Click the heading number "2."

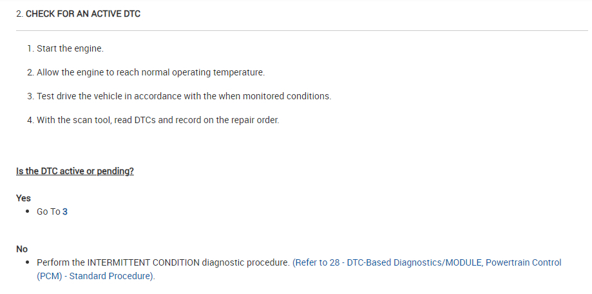19,14
